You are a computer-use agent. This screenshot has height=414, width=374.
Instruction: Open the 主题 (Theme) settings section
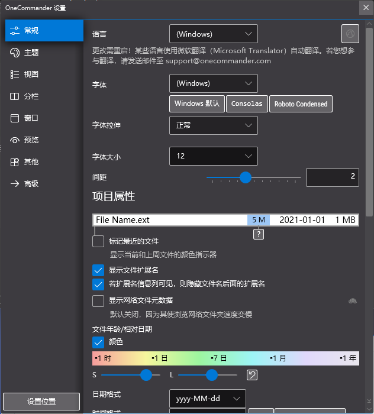pos(31,53)
